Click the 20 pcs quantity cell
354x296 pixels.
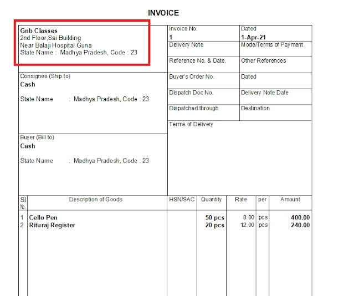click(x=215, y=225)
